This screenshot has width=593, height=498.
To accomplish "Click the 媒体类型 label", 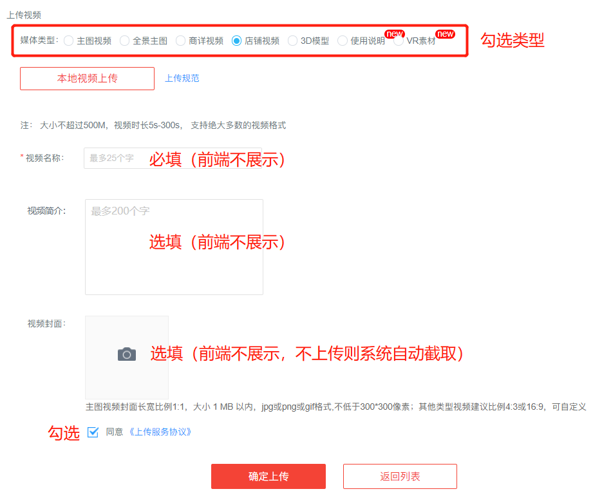I will point(39,41).
